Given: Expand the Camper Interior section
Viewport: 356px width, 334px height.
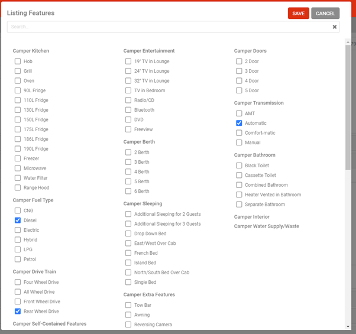Looking at the screenshot, I should [x=251, y=217].
